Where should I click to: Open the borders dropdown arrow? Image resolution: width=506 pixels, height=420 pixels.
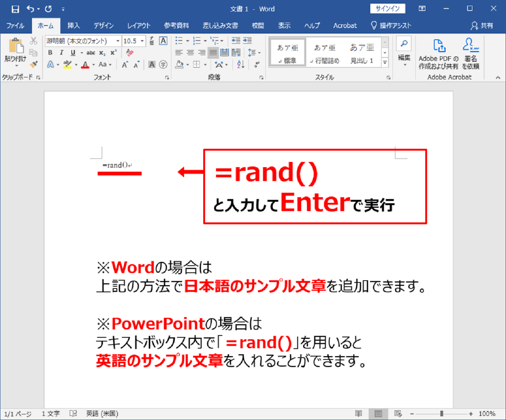coord(205,65)
